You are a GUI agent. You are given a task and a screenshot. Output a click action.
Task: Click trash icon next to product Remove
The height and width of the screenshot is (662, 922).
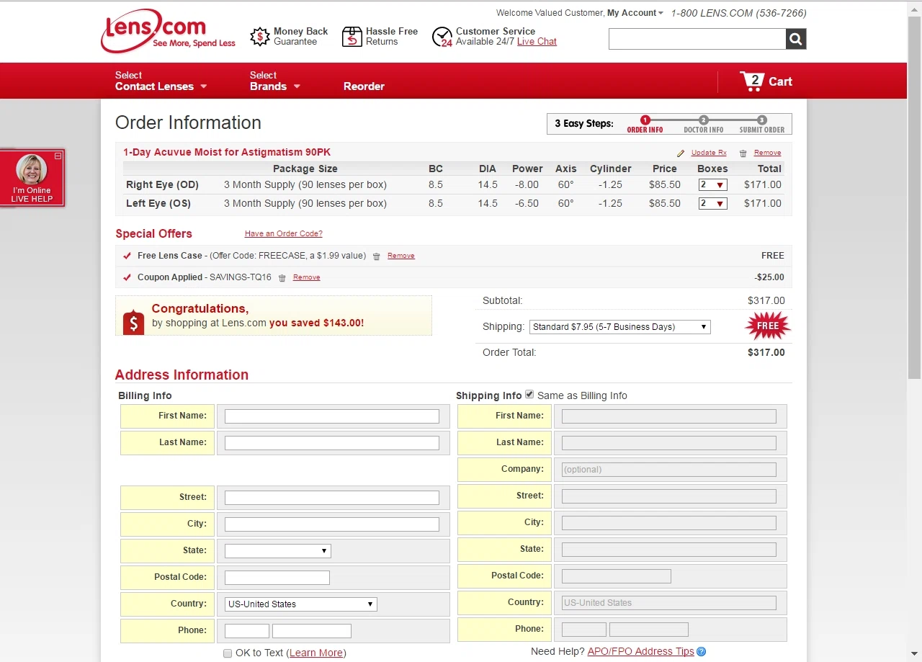(x=743, y=153)
